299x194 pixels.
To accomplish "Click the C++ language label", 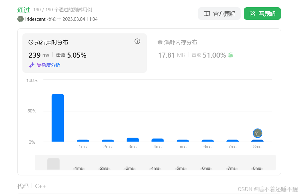I will tap(40, 186).
